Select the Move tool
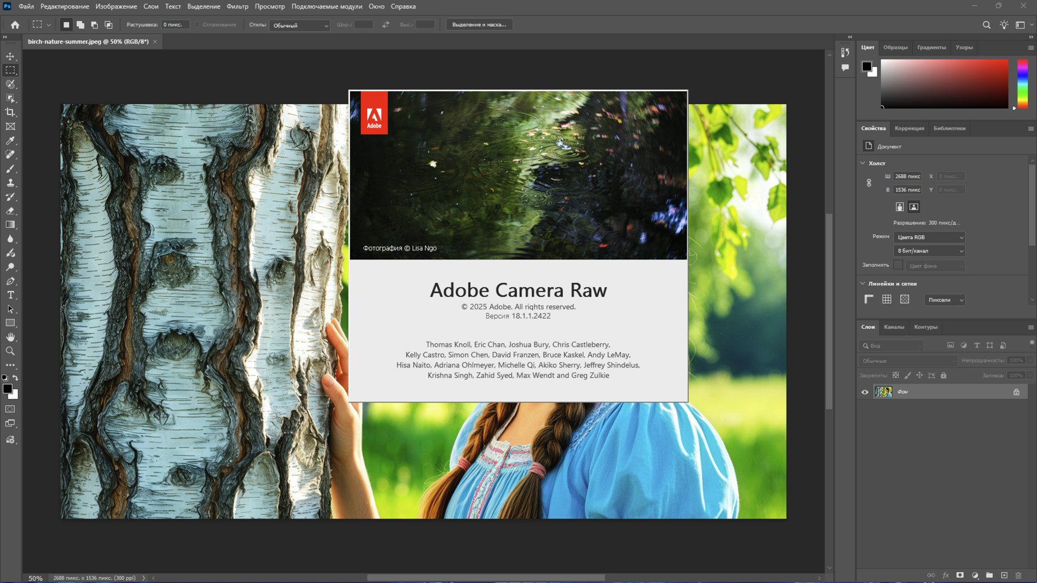 (10, 56)
